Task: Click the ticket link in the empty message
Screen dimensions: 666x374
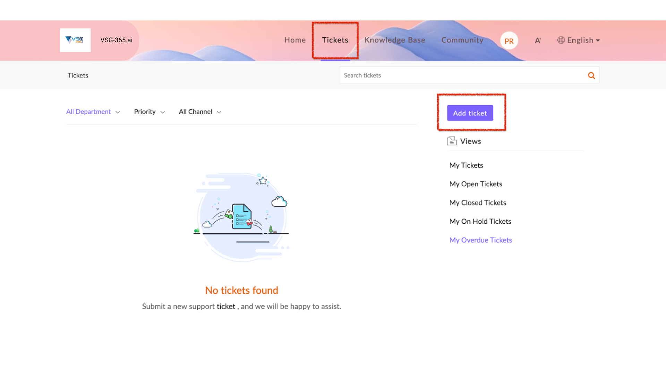Action: (x=226, y=306)
